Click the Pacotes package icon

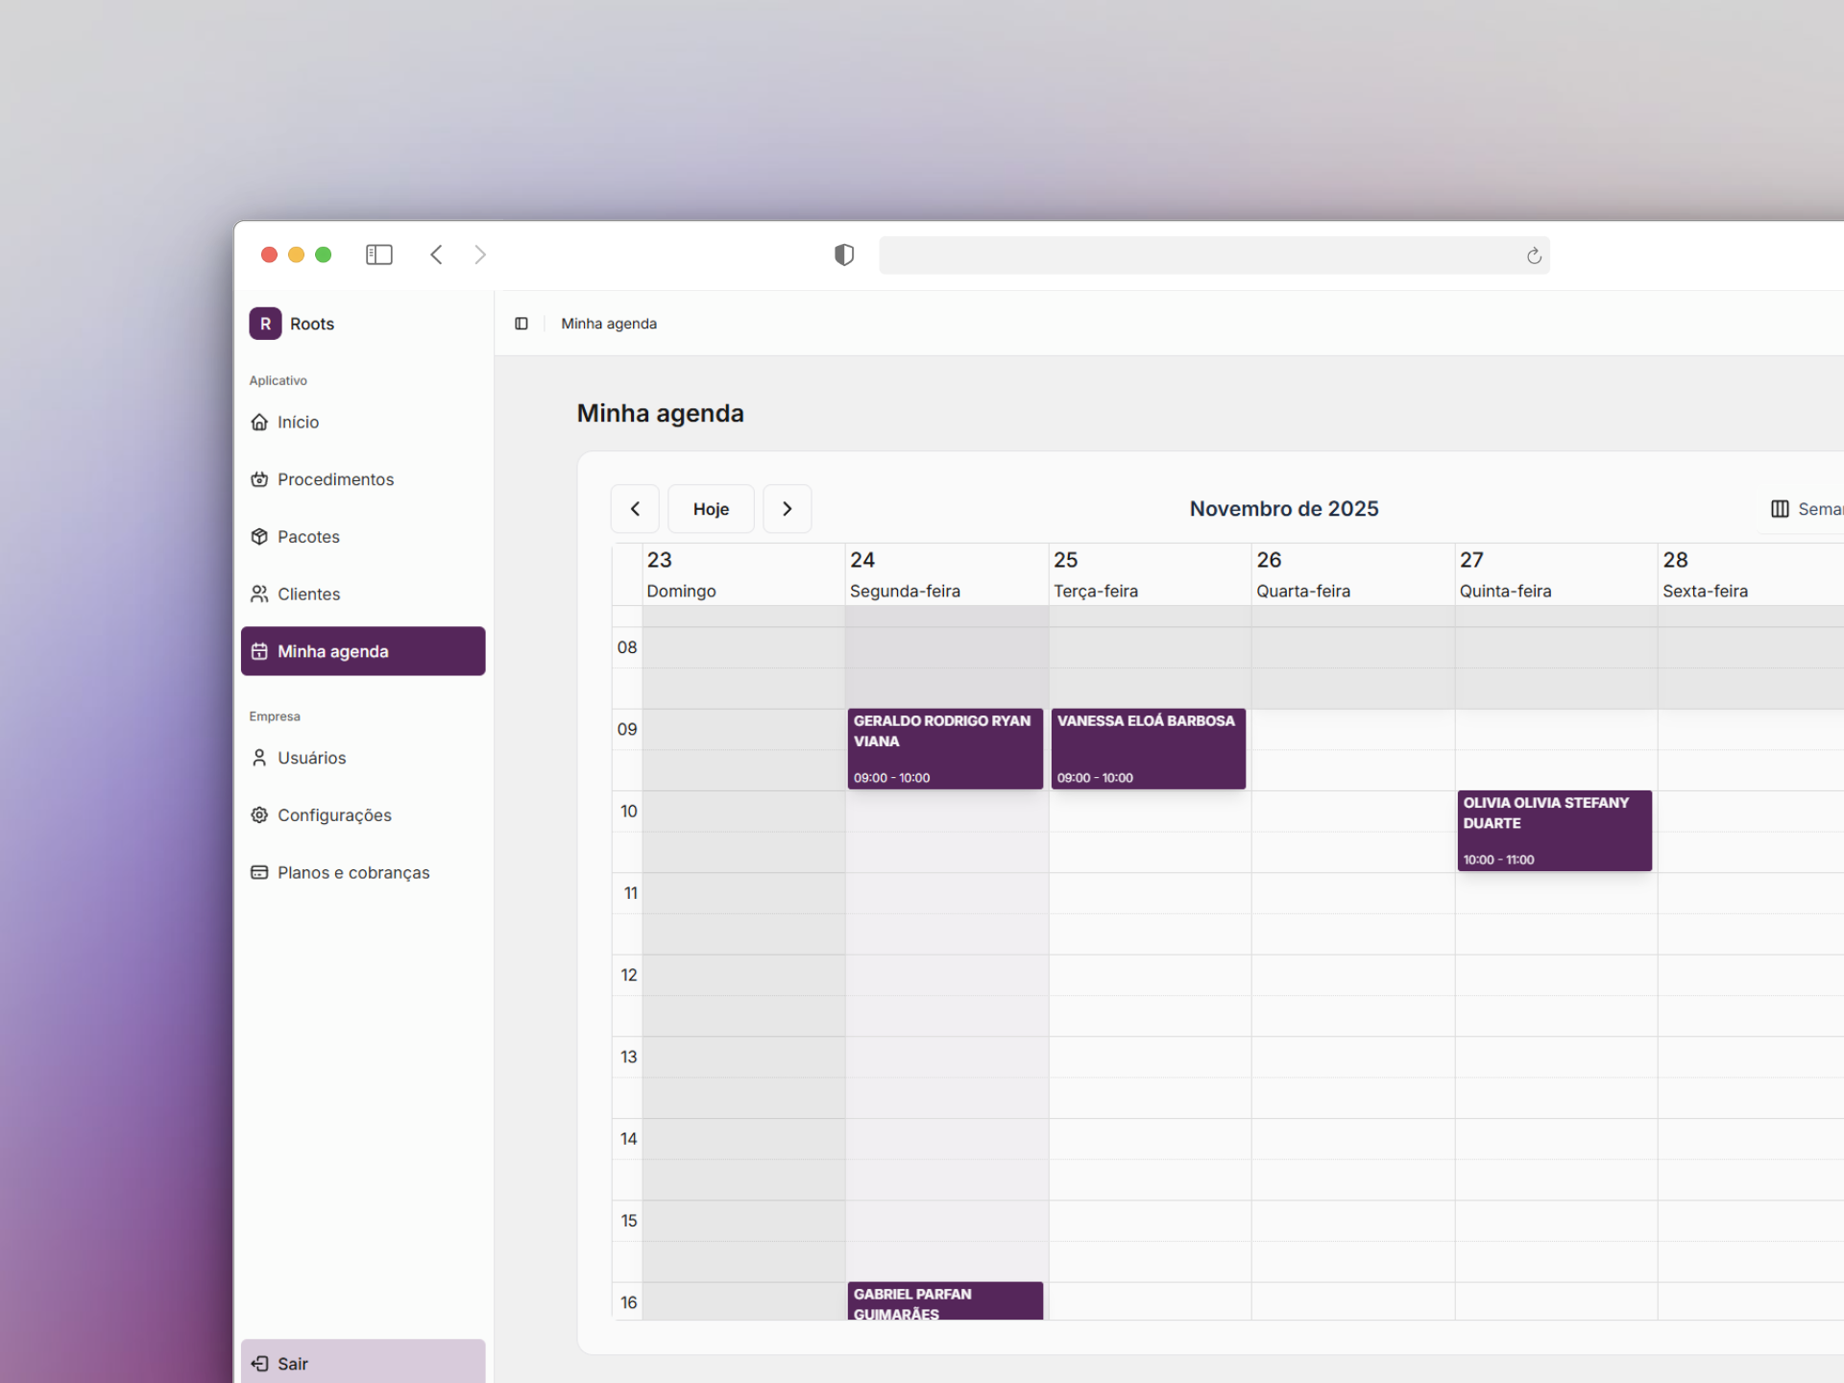coord(258,537)
